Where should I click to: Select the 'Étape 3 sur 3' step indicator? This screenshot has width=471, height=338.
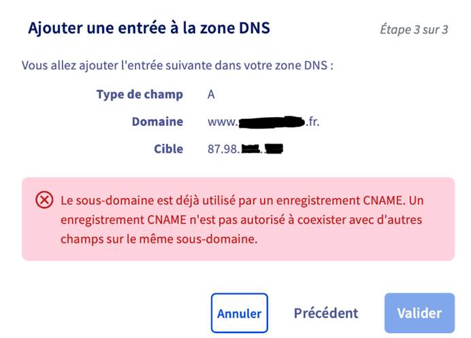pyautogui.click(x=414, y=29)
